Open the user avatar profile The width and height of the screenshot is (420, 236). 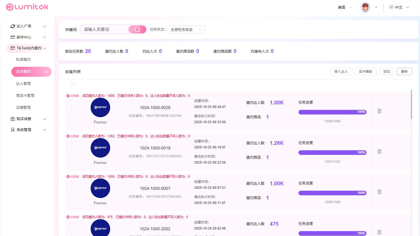point(365,7)
